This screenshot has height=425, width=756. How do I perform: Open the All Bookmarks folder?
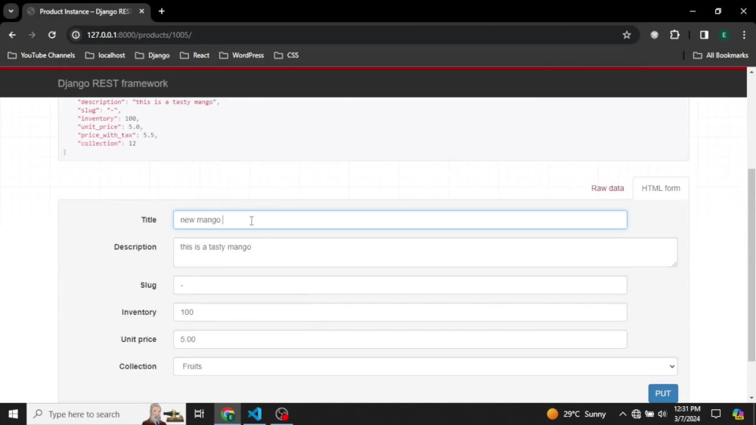[720, 55]
